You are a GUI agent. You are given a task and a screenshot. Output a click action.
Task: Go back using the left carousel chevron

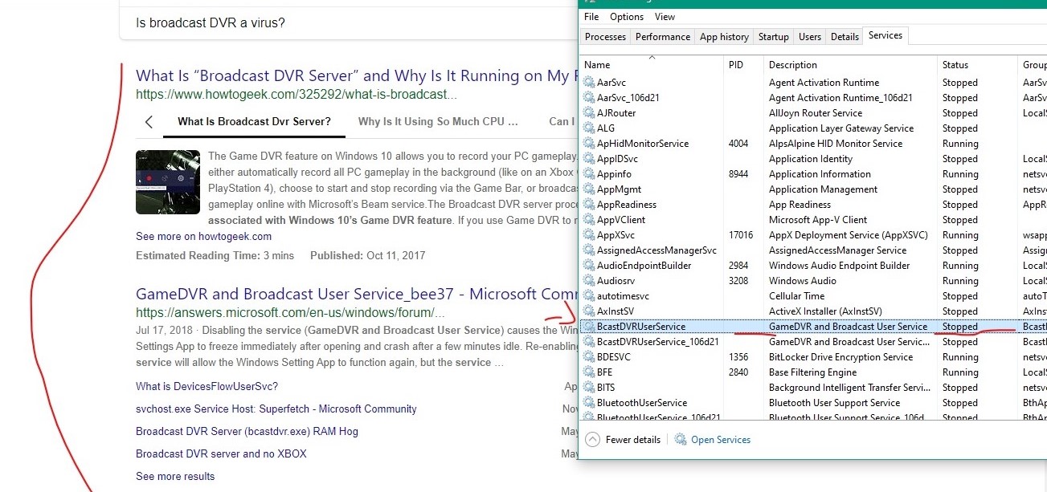pyautogui.click(x=149, y=122)
